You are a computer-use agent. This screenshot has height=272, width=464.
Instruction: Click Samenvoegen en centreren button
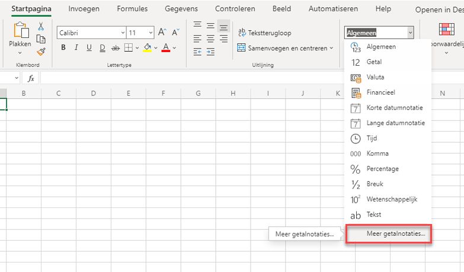pyautogui.click(x=282, y=47)
